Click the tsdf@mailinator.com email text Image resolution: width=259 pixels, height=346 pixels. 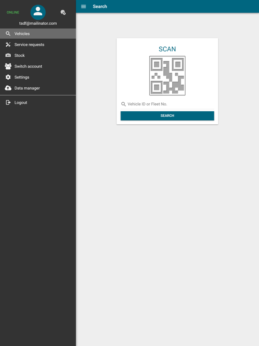click(38, 23)
